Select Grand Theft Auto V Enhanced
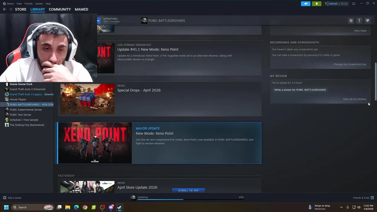 coord(27,89)
